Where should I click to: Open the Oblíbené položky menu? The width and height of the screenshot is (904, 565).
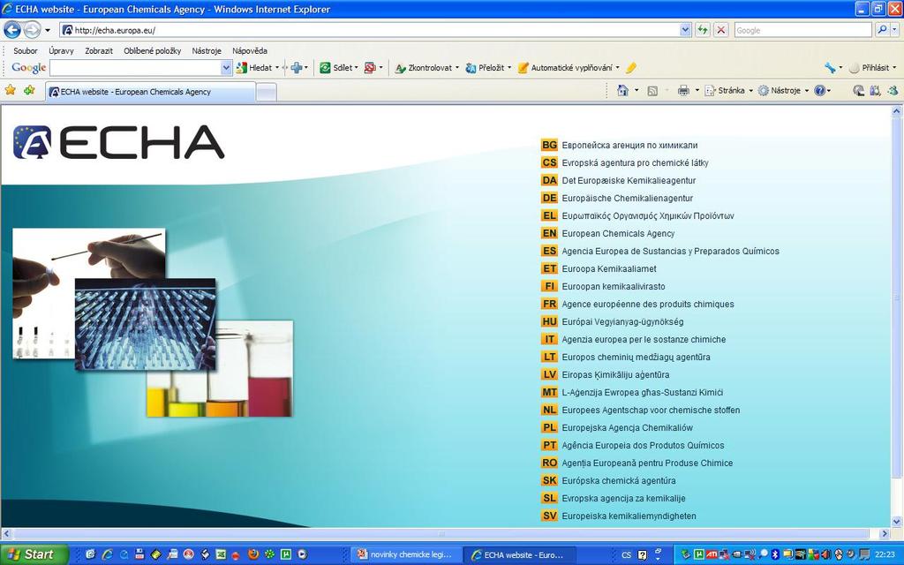coord(152,50)
